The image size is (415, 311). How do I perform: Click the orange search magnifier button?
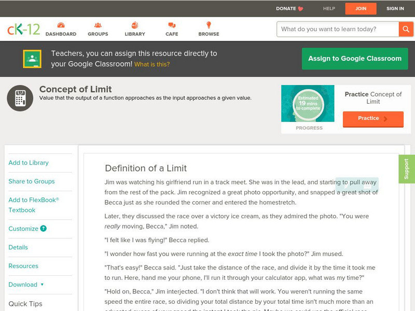click(406, 29)
